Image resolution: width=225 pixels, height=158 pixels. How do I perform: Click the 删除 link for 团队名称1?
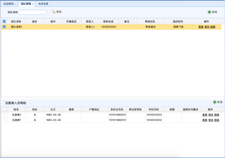tap(213, 27)
